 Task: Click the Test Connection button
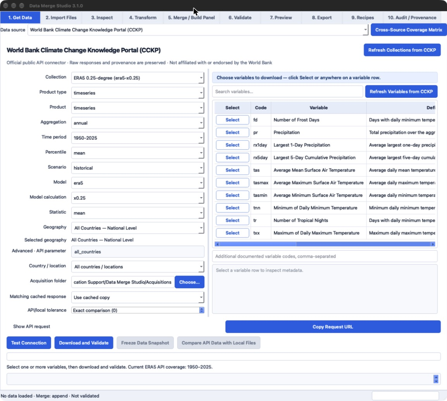(29, 343)
